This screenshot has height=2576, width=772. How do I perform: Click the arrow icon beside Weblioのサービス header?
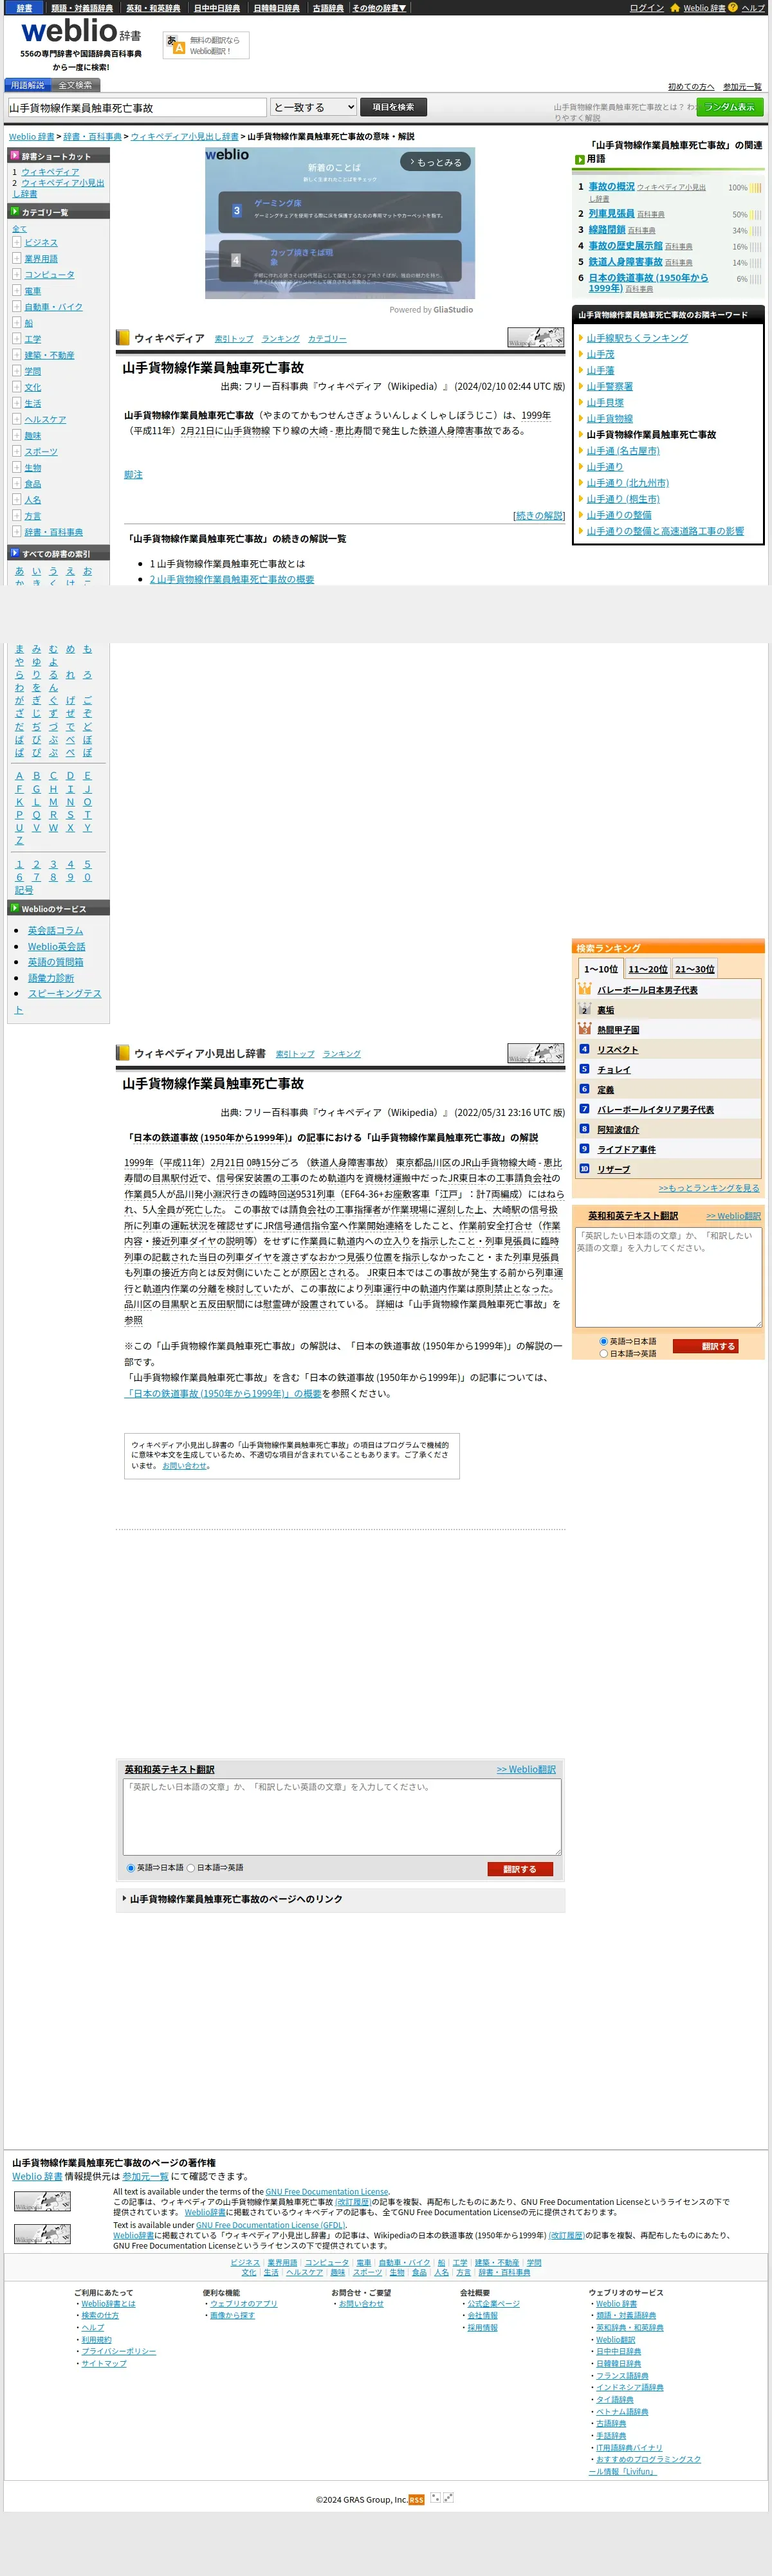15,908
